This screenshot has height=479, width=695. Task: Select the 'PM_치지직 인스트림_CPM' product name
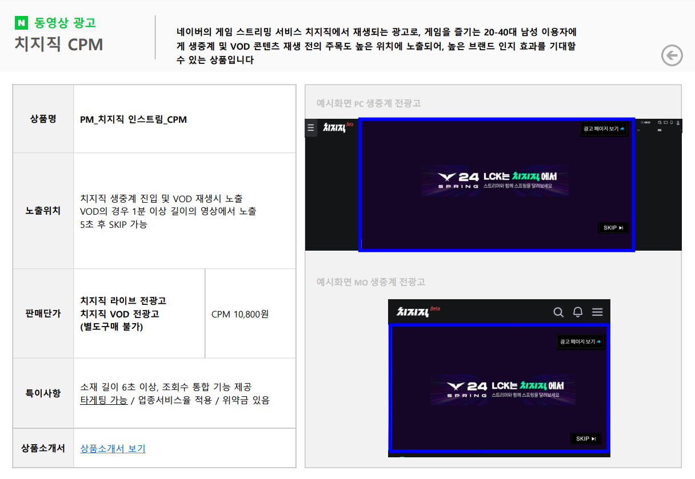134,119
